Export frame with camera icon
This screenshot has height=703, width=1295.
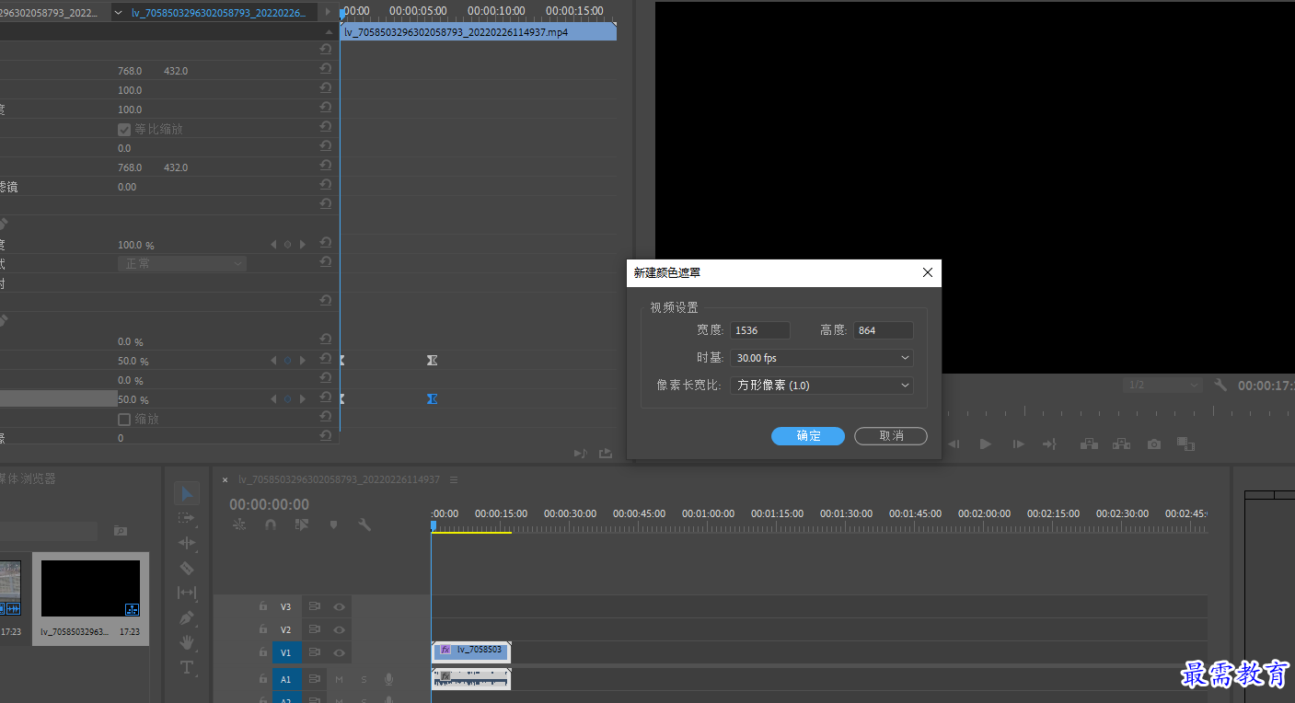1154,444
